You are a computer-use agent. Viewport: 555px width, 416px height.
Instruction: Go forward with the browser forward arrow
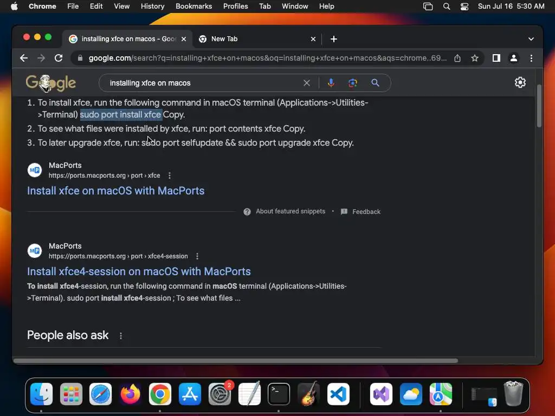coord(41,58)
